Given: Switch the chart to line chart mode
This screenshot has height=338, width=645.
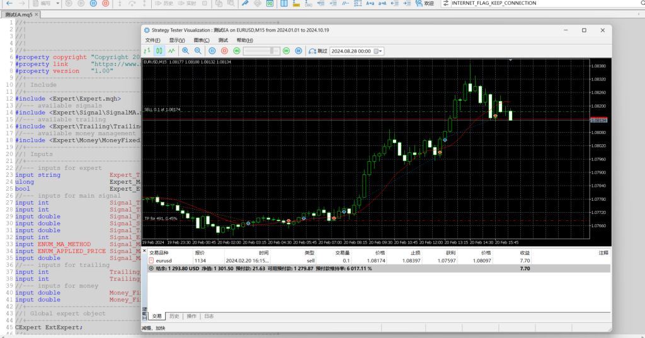Looking at the screenshot, I should [x=171, y=51].
